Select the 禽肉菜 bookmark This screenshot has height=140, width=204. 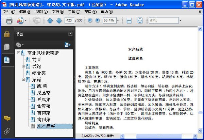click(x=44, y=120)
